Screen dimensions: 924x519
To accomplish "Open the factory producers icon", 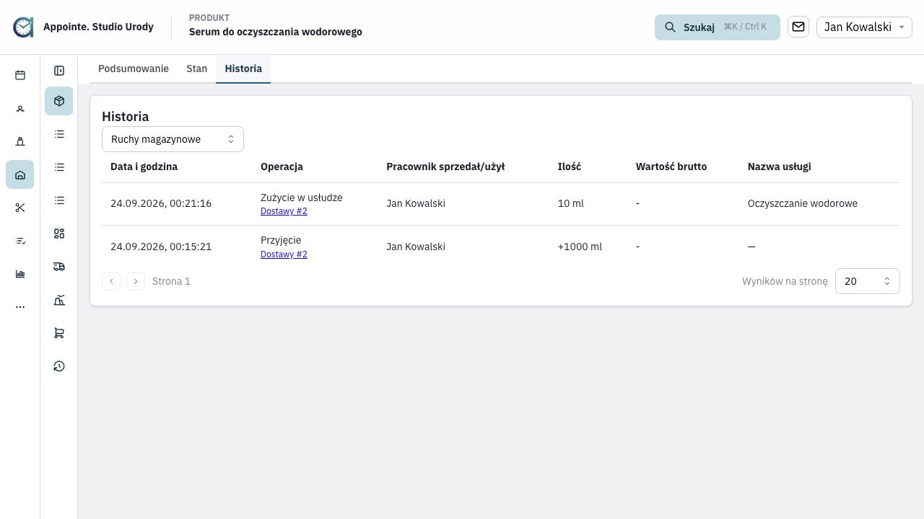I will coord(59,300).
